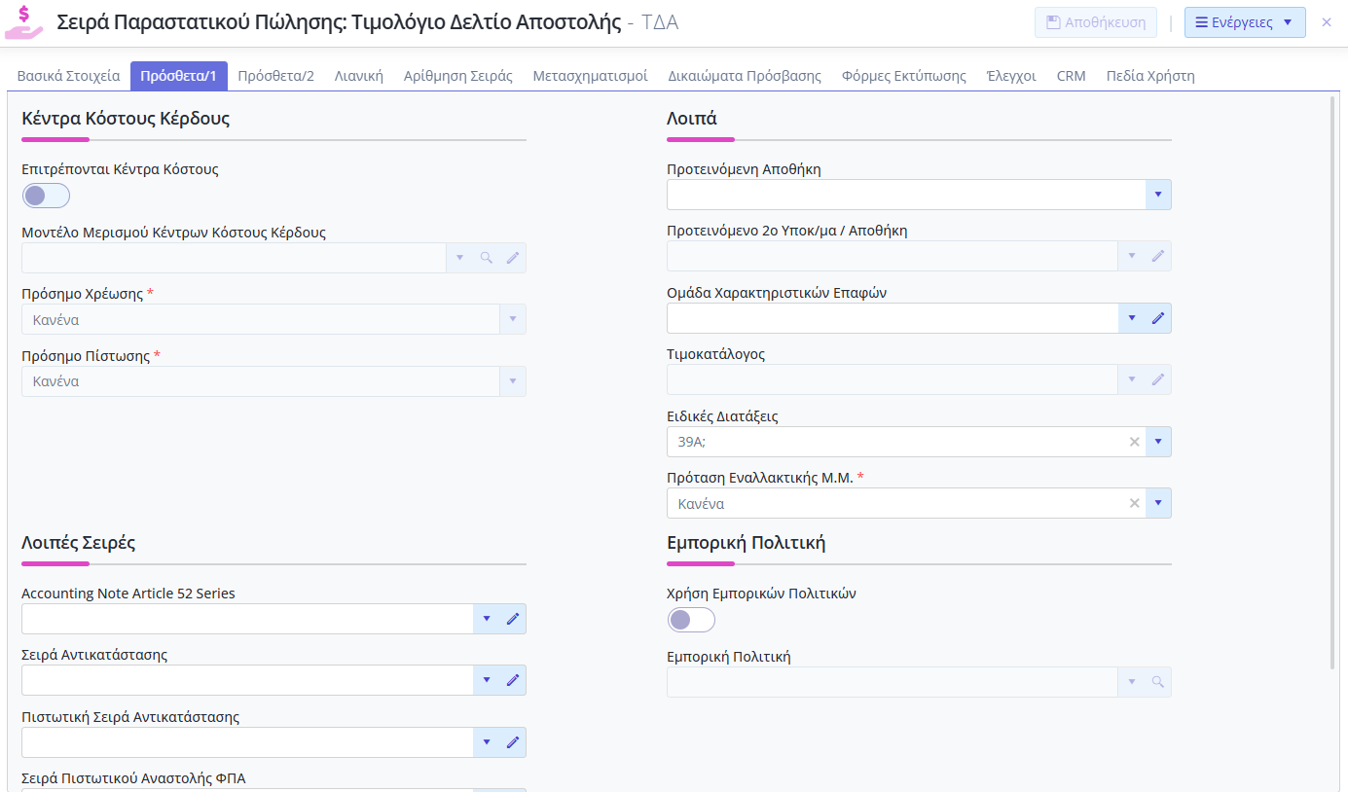Image resolution: width=1348 pixels, height=792 pixels.
Task: Clear the Πρόταση Εναλλακτικής Μ.Μ. value
Action: 1134,503
